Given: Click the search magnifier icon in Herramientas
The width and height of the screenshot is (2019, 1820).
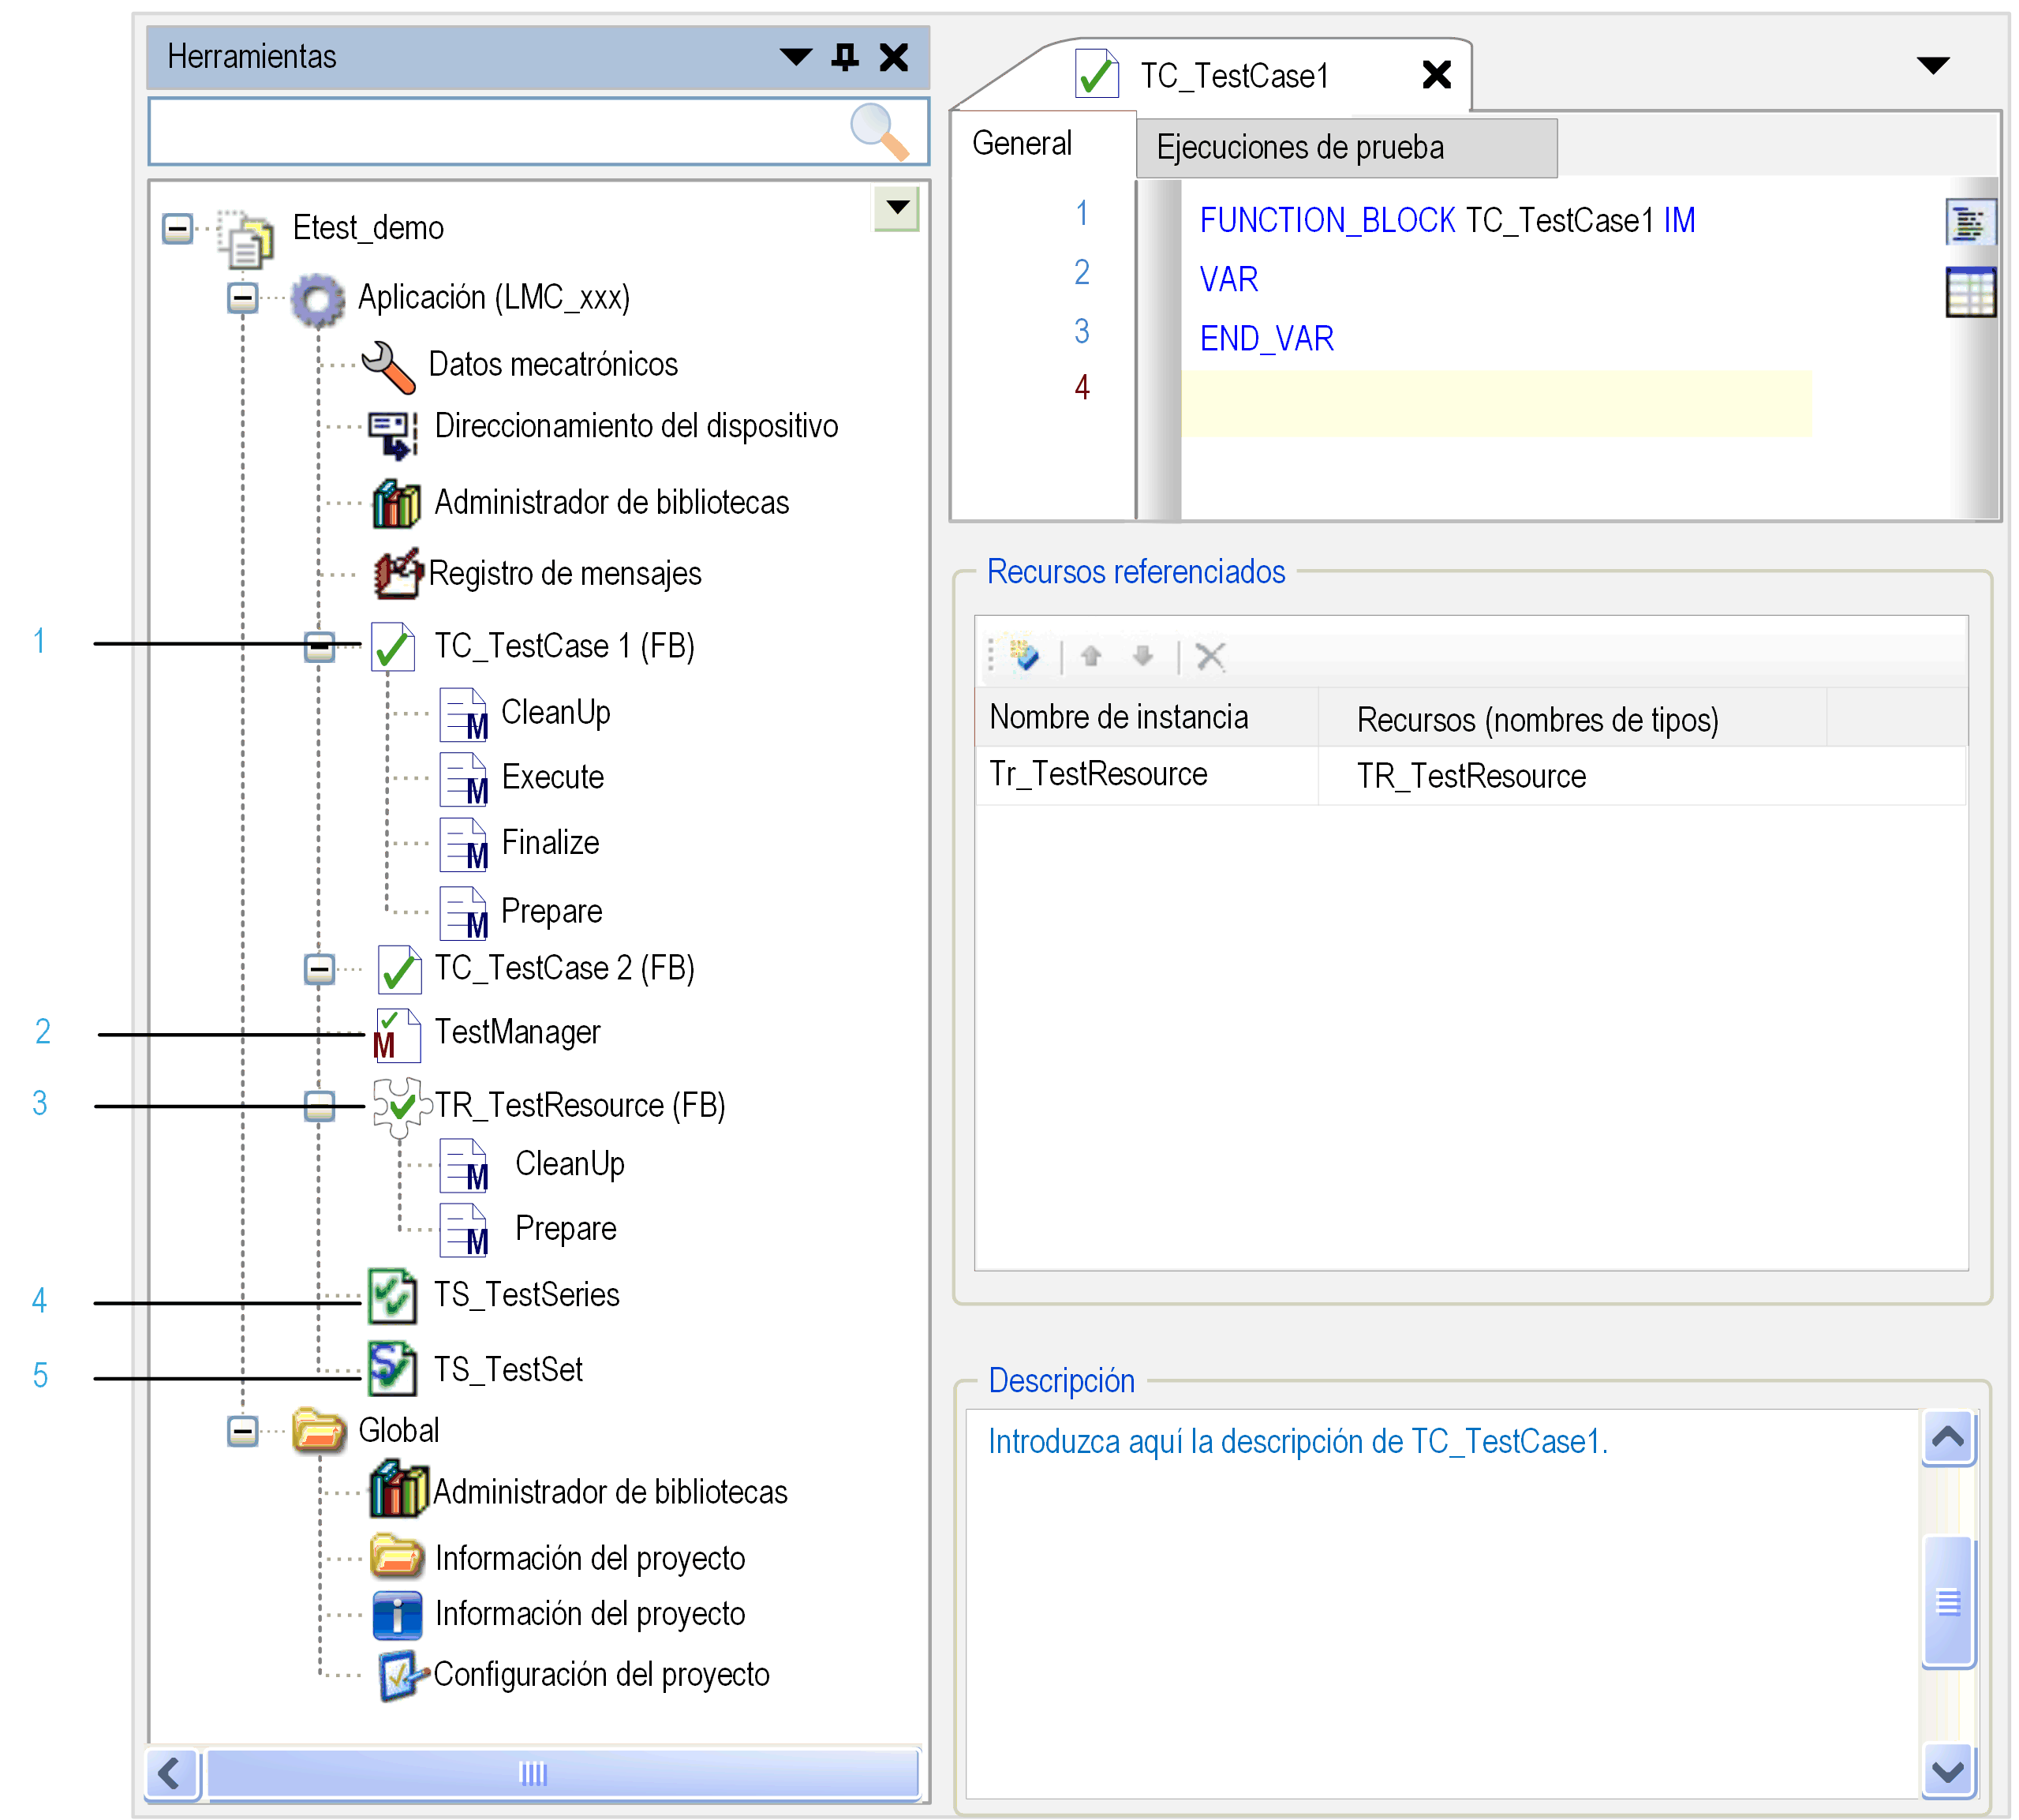Looking at the screenshot, I should [879, 131].
